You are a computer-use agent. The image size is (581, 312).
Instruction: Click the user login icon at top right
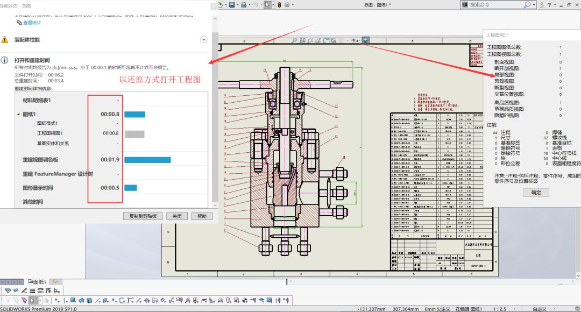coord(542,5)
